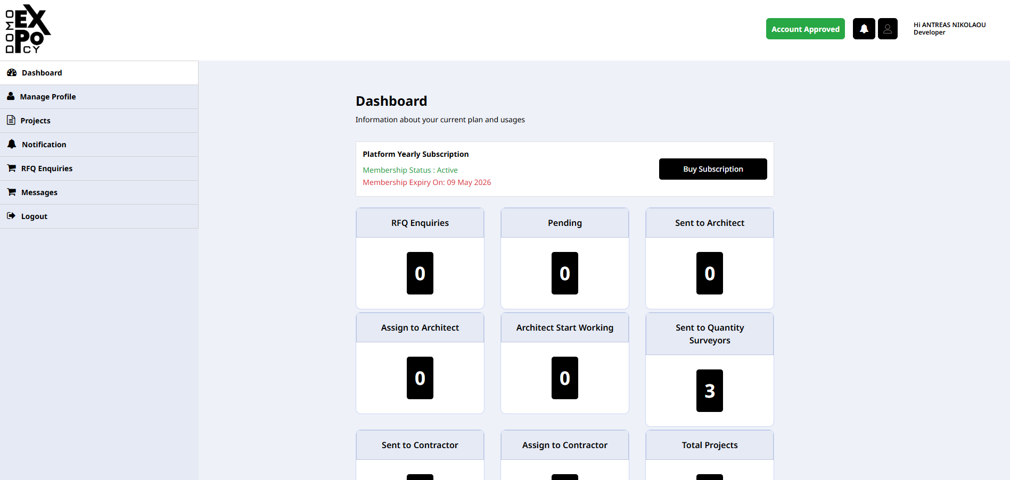This screenshot has height=480, width=1010.
Task: Click the Account Approved button
Action: click(x=805, y=29)
